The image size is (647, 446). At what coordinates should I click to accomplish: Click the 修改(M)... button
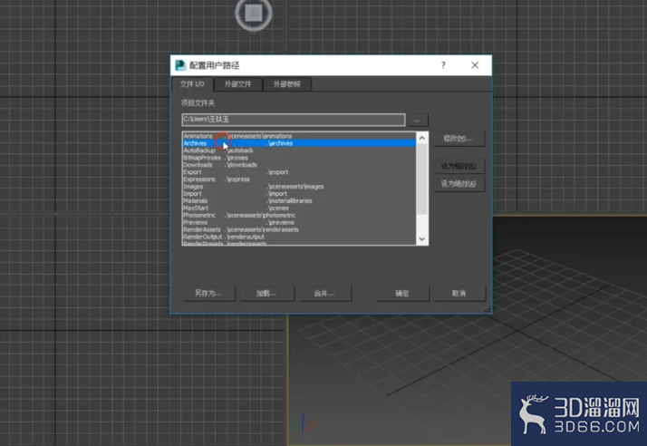pyautogui.click(x=459, y=139)
